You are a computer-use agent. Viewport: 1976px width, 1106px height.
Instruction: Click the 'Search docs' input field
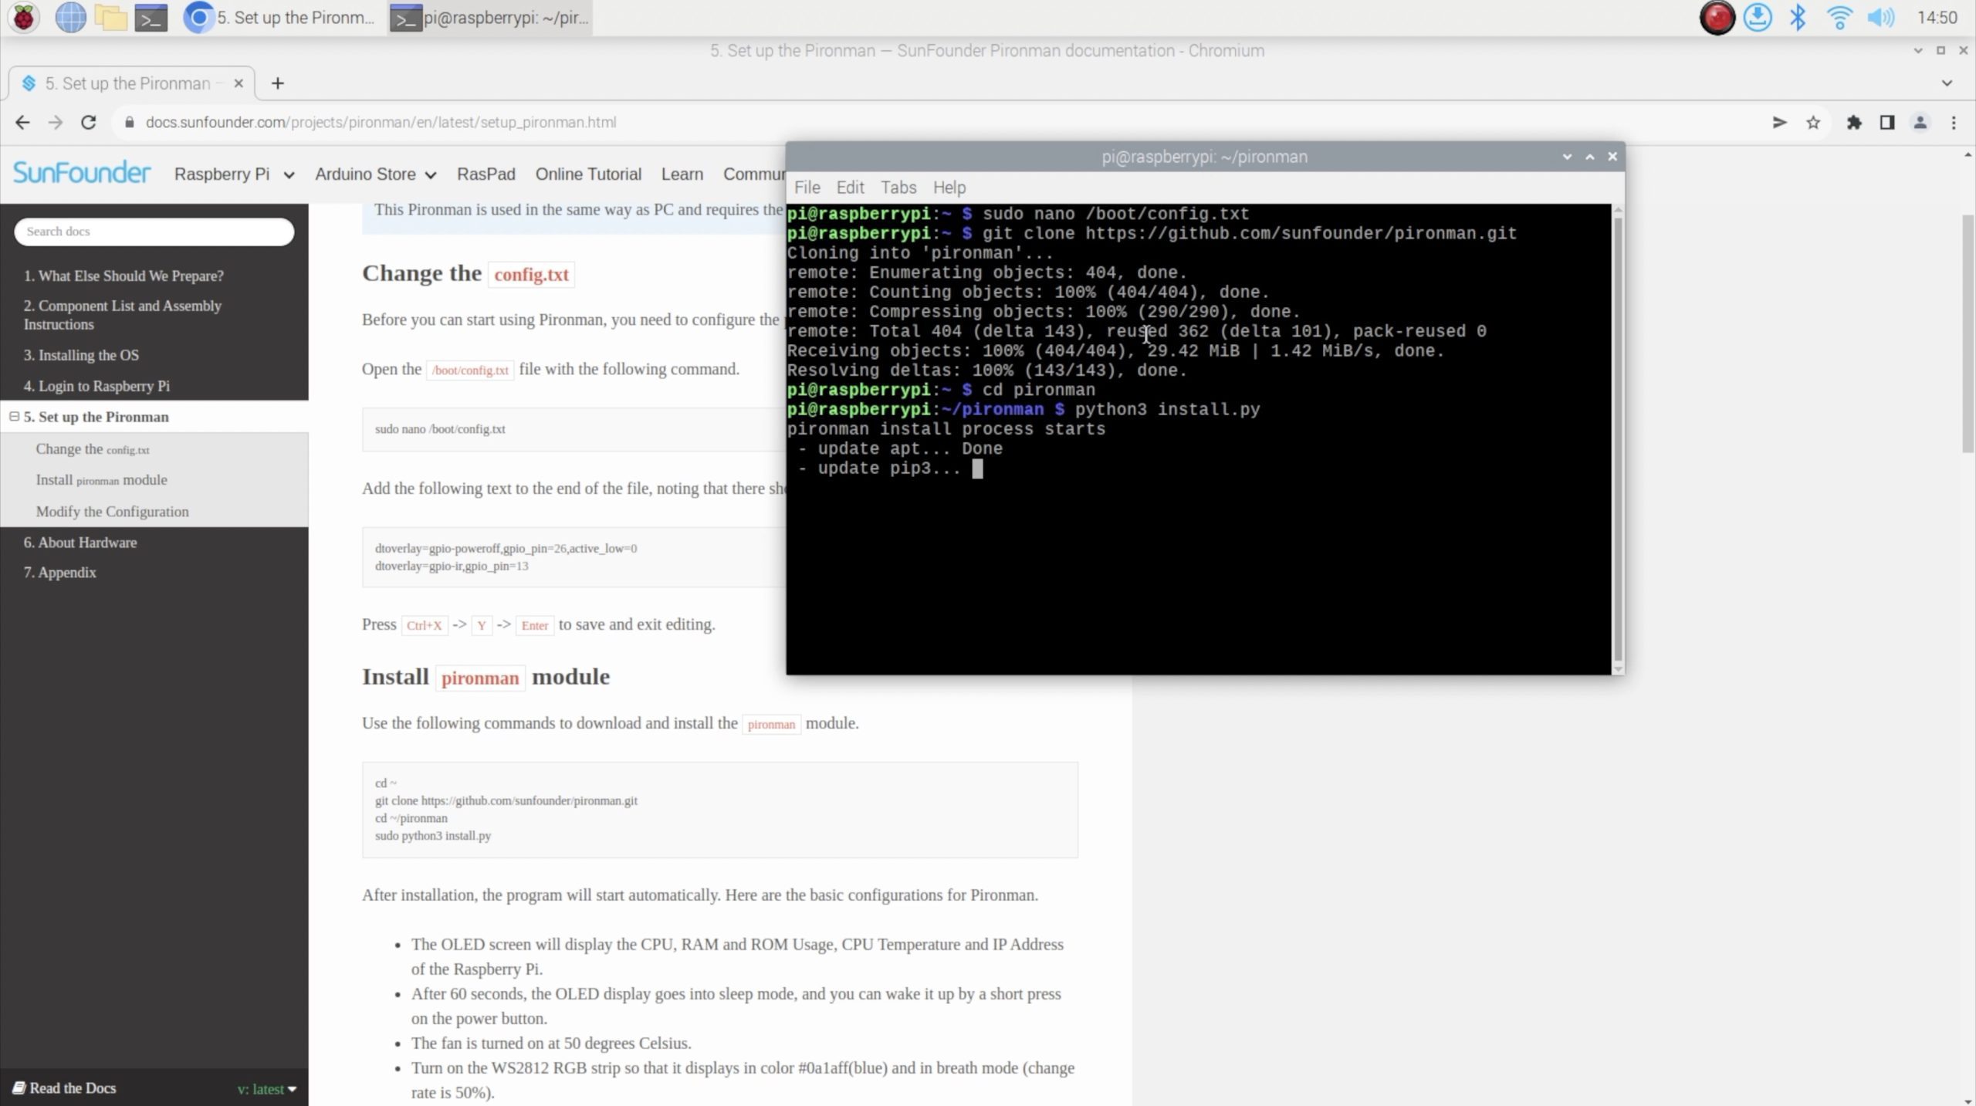[154, 232]
